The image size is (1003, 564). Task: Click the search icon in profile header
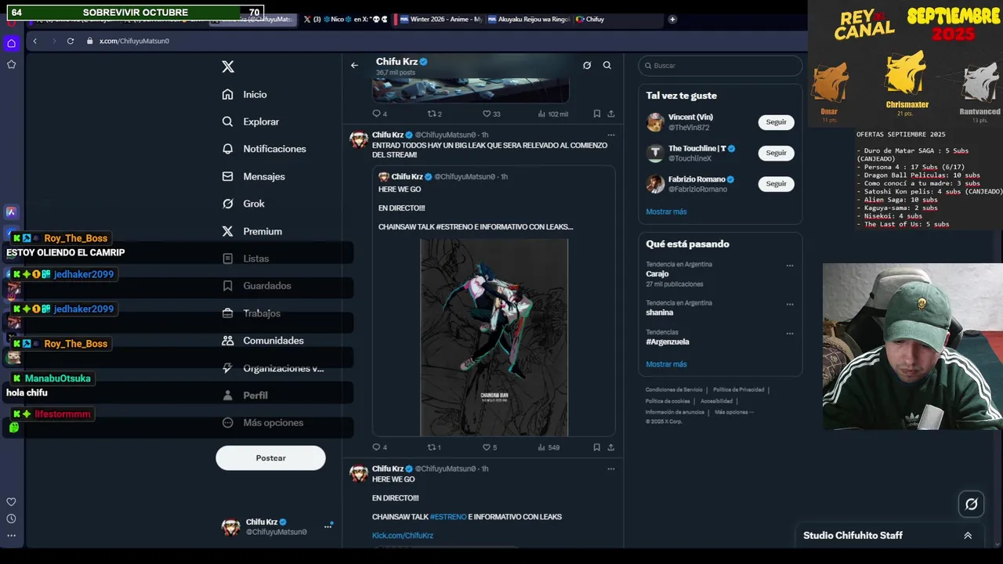click(607, 66)
